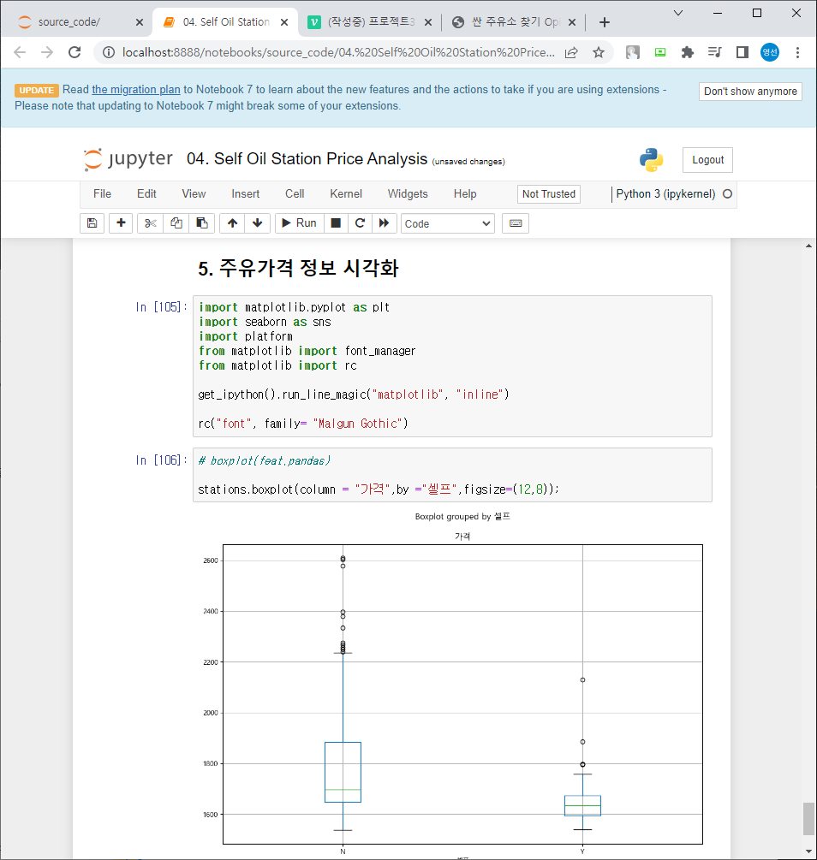
Task: Select the In [106] boxplot code cell
Action: [x=452, y=475]
